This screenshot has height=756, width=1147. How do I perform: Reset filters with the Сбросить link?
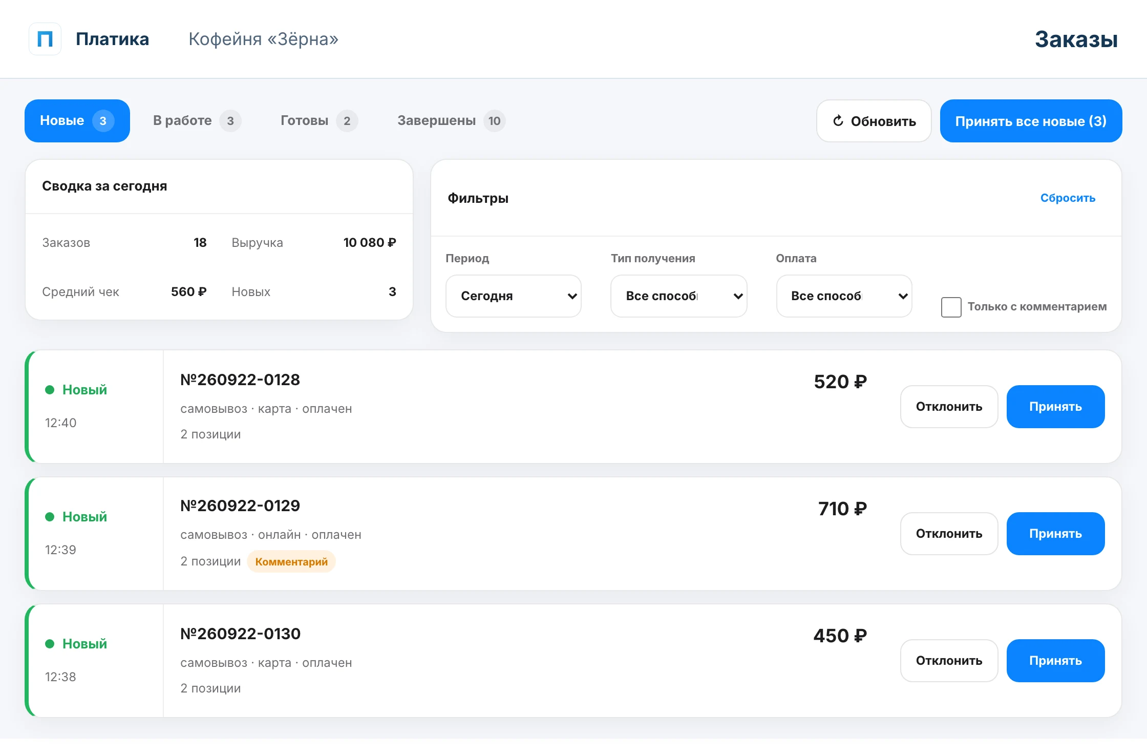[1068, 198]
